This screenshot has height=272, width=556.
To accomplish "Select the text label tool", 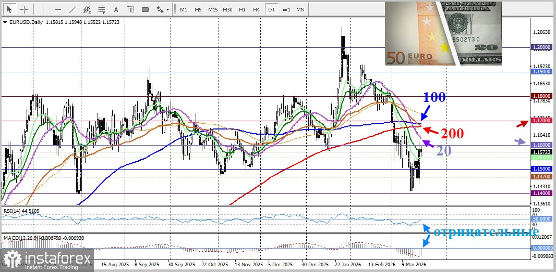I will (130, 9).
